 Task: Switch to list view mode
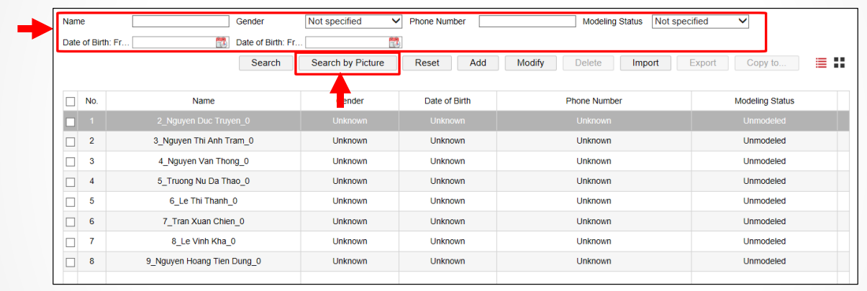[x=821, y=63]
